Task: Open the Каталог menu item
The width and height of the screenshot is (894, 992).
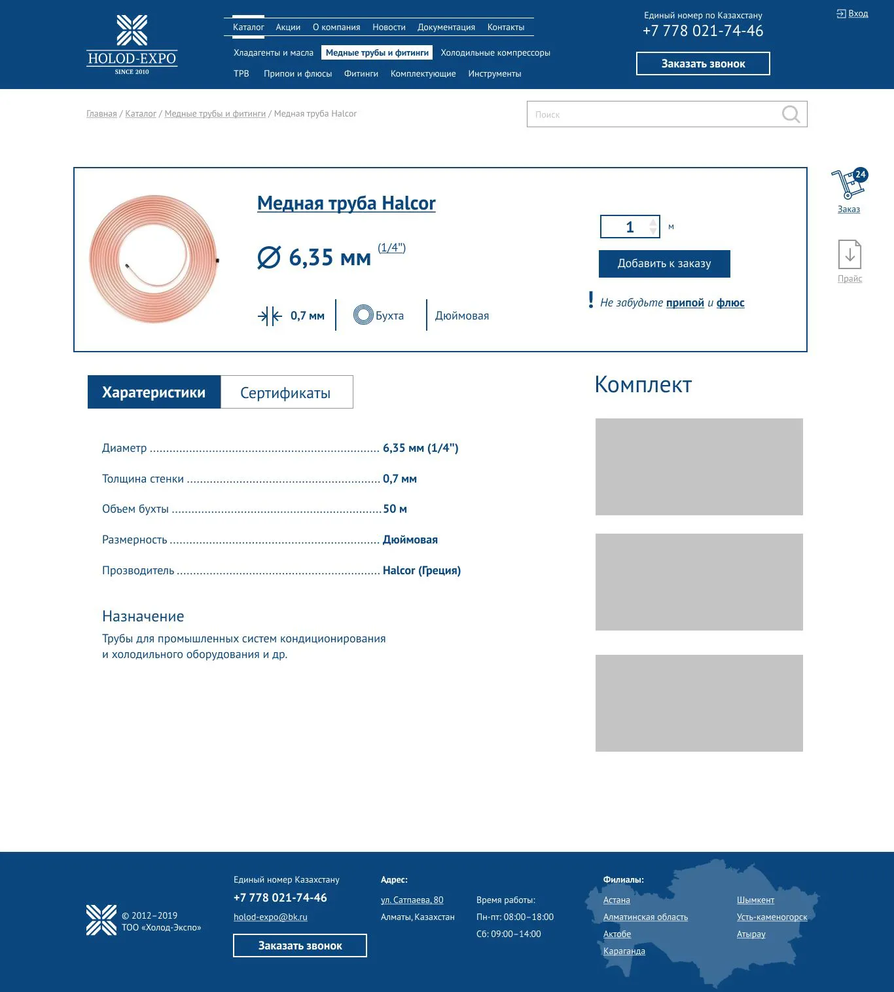Action: tap(248, 28)
